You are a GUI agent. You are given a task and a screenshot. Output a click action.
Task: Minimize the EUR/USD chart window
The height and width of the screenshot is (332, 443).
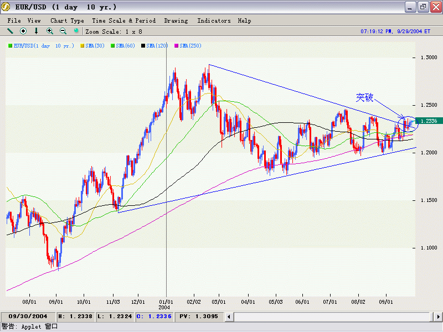(410, 7)
